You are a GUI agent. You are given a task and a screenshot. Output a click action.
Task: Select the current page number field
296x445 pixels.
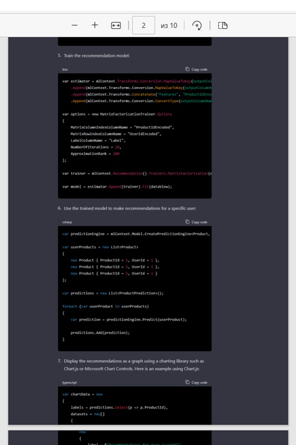pos(144,25)
